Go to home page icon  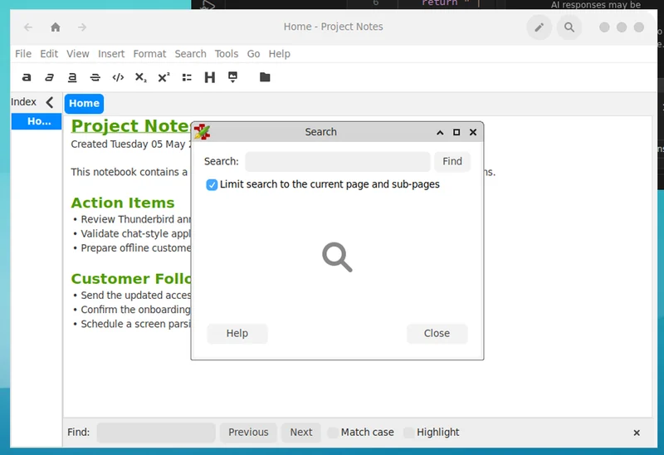coord(56,27)
